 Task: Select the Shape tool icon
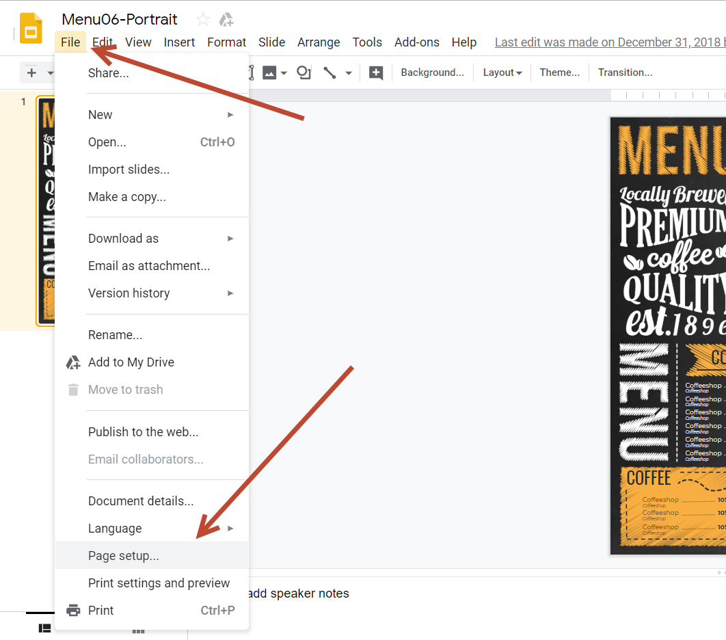(x=304, y=72)
